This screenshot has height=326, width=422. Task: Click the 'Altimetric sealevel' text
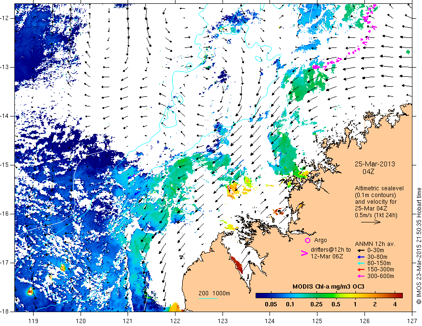(379, 188)
